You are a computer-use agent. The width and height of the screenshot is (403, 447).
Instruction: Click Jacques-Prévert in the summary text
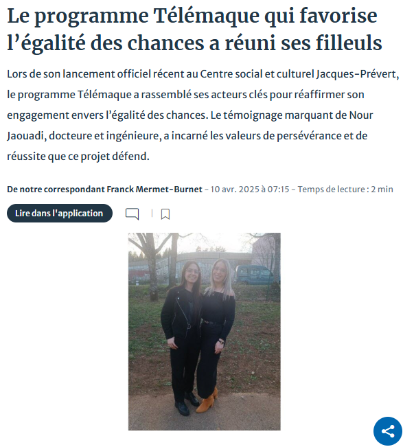tap(356, 74)
